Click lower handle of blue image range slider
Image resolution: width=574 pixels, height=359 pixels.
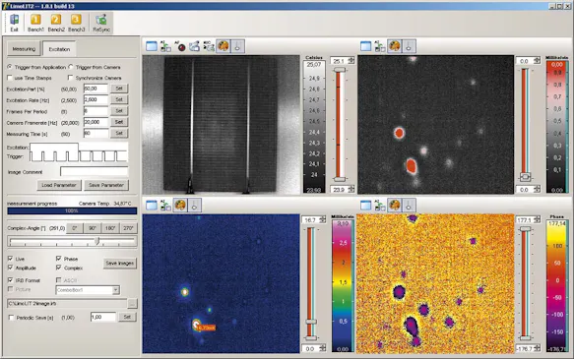pyautogui.click(x=311, y=338)
